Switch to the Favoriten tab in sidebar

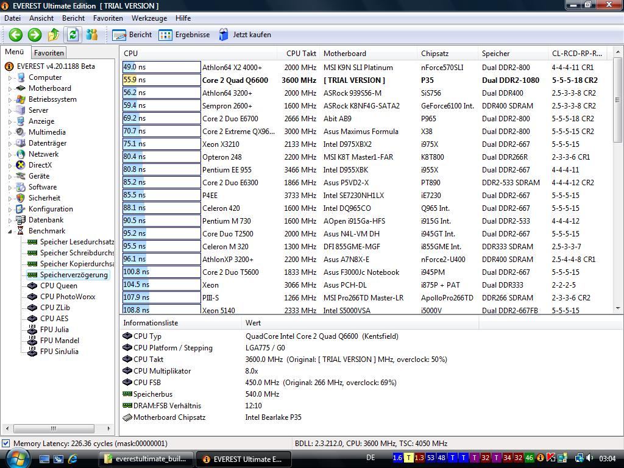49,52
